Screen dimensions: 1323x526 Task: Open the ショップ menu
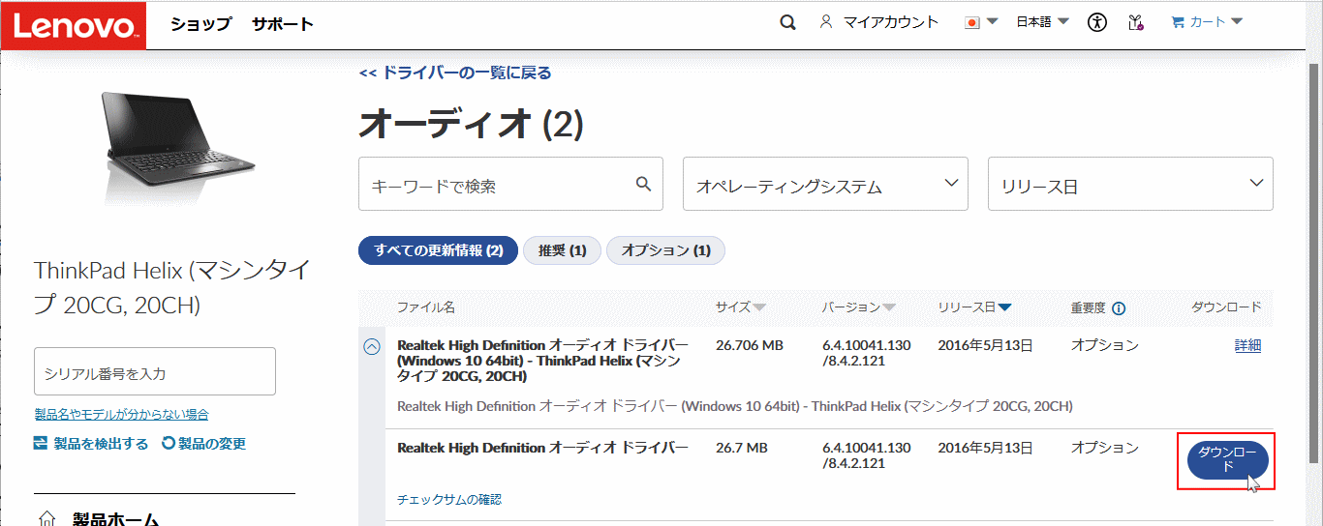click(200, 23)
